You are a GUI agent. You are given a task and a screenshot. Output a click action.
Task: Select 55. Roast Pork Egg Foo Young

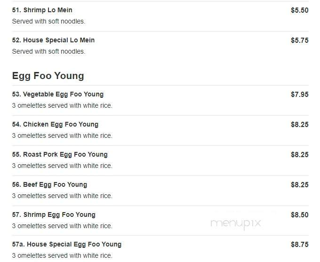pyautogui.click(x=60, y=154)
